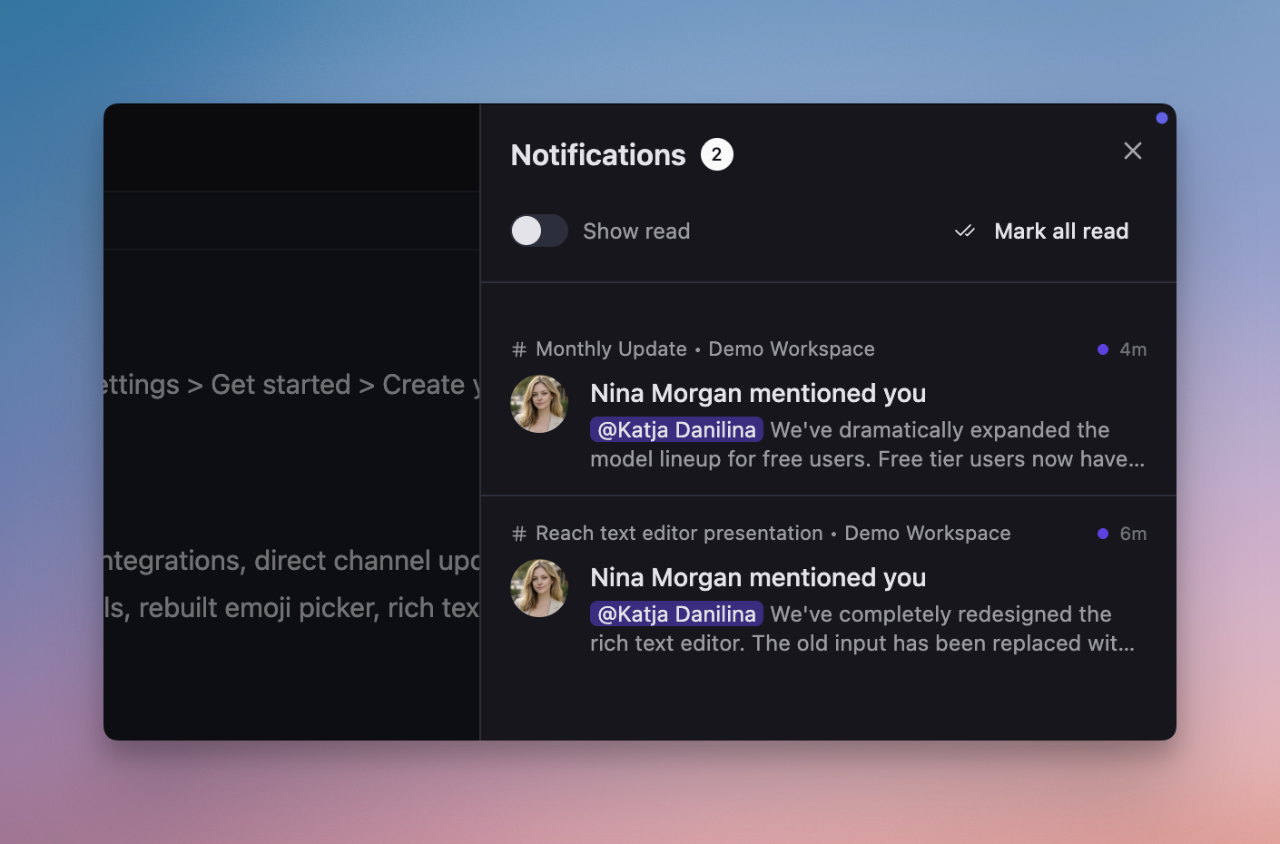Click 'Demo Workspace' in the Monthly Update notification

[x=792, y=349]
